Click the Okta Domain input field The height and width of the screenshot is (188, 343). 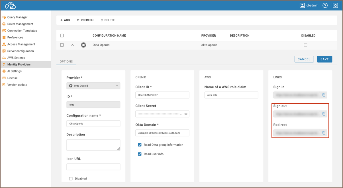click(162, 133)
